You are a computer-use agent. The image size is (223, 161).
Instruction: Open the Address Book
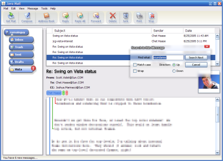[46, 17]
